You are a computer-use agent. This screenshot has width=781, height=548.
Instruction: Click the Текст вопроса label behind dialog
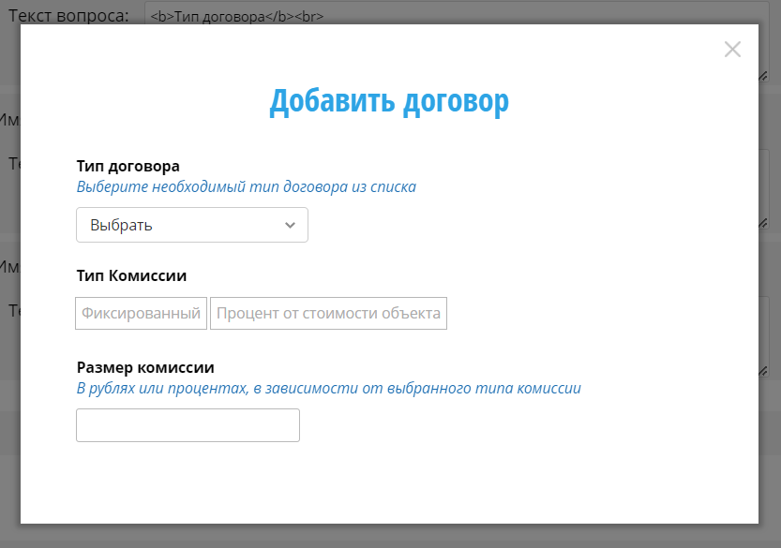point(68,16)
